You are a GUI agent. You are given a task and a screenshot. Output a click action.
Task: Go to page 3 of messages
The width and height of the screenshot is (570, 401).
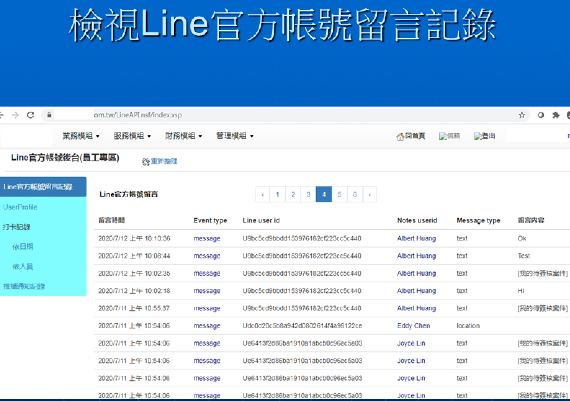[309, 194]
